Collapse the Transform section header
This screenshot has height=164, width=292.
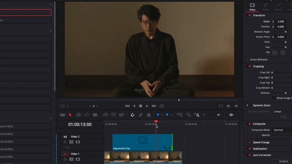[259, 15]
